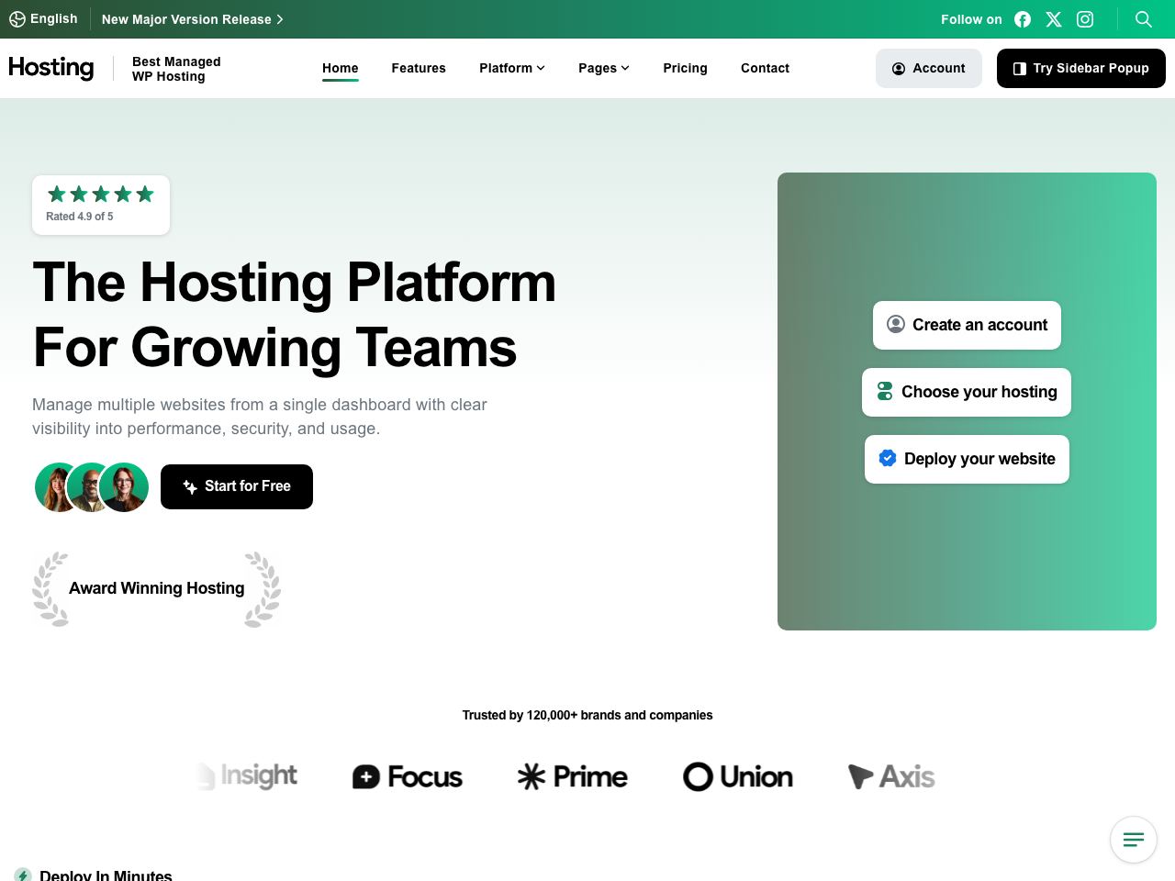
Task: Click the search magnifier icon
Action: coord(1144,19)
